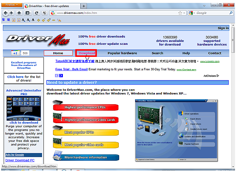This screenshot has height=172, width=239.
Task: Click the 'Click here' drivers list link
Action: pos(15,77)
